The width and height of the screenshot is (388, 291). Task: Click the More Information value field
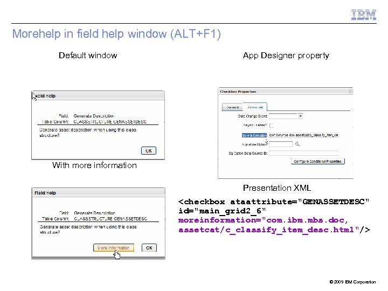click(303, 135)
